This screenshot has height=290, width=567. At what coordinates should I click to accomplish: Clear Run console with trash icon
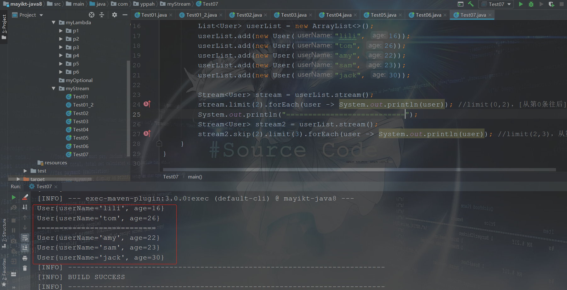25,268
